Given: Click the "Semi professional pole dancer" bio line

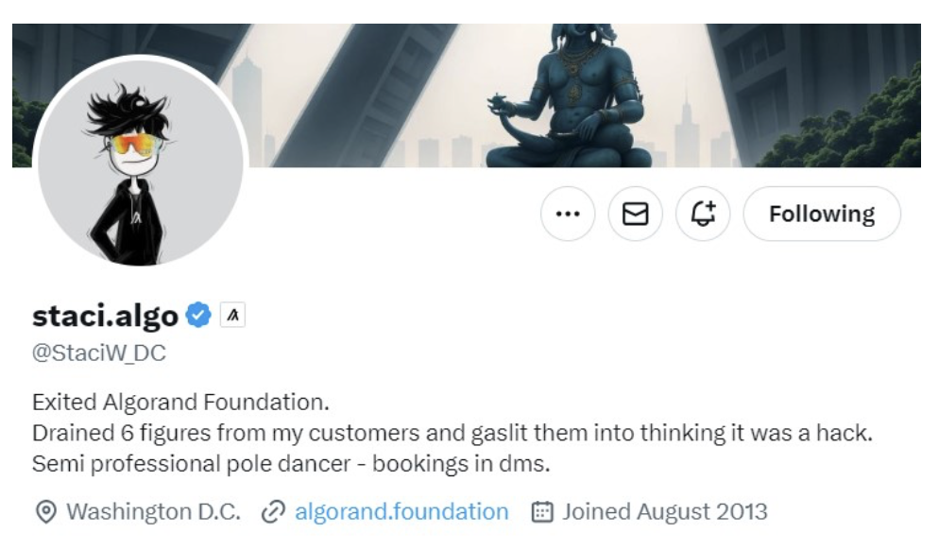Looking at the screenshot, I should pos(291,465).
